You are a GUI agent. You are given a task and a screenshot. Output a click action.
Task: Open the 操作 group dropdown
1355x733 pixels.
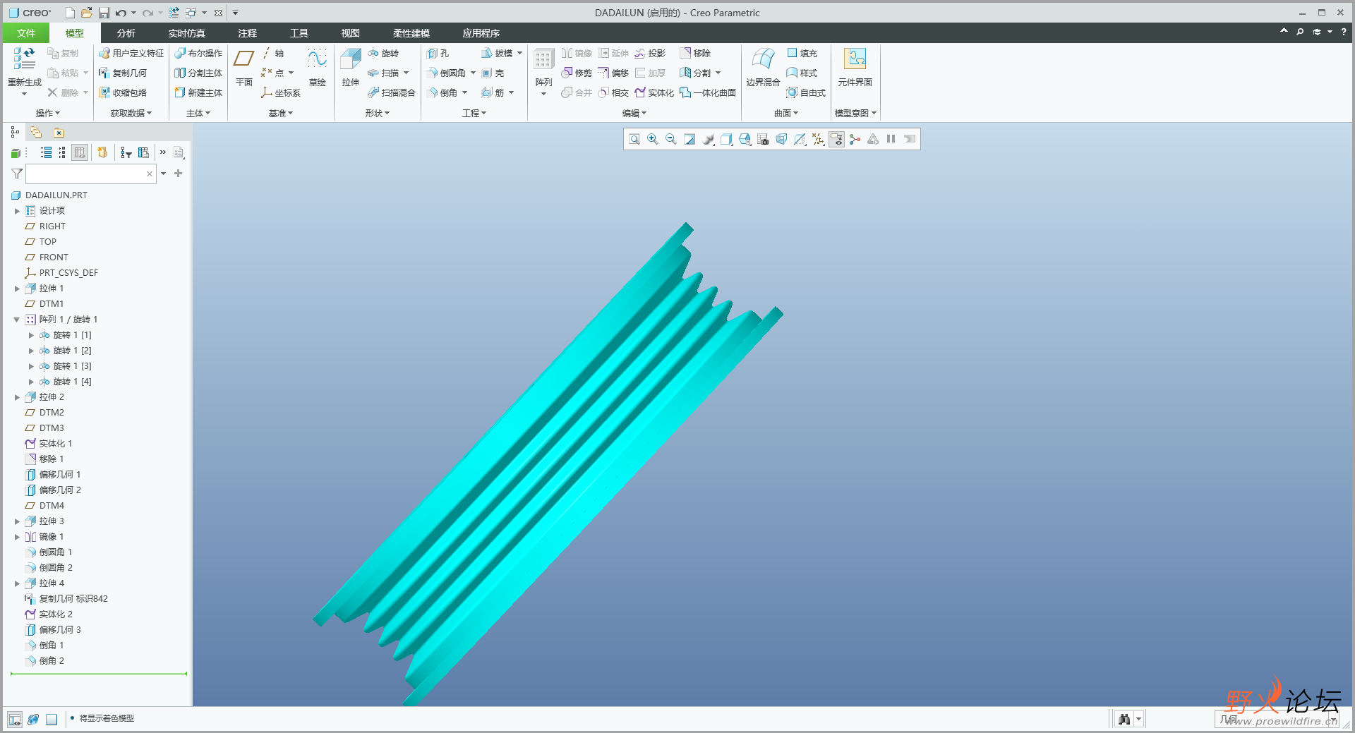click(x=48, y=113)
